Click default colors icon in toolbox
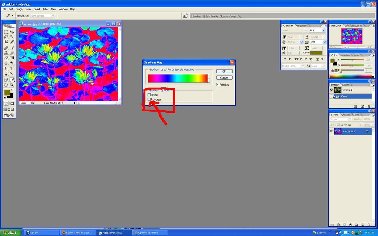The height and width of the screenshot is (236, 378). tap(5, 98)
